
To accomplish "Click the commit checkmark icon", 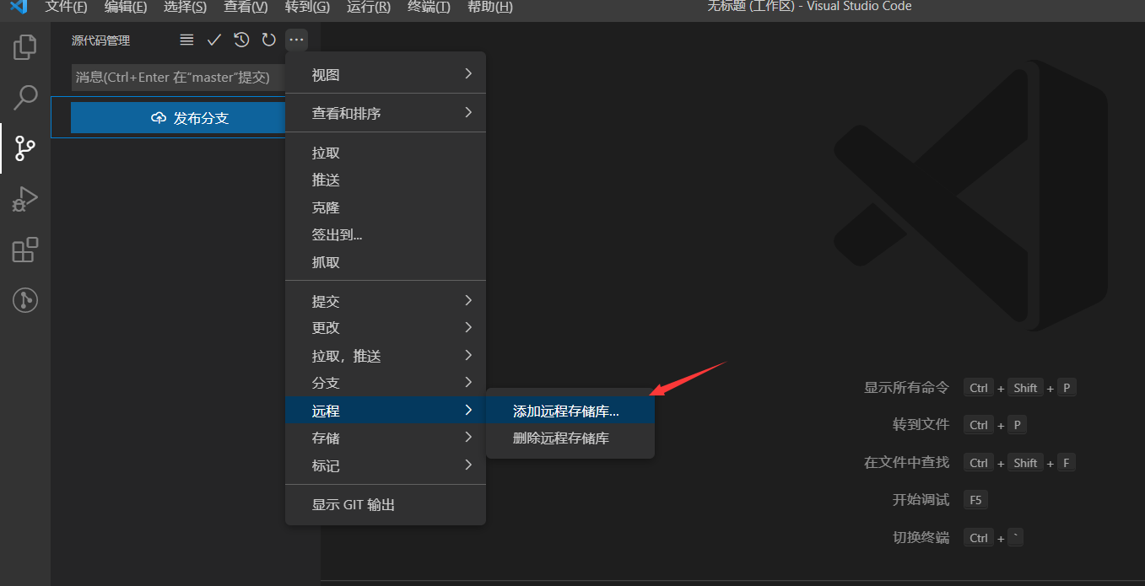I will 214,40.
